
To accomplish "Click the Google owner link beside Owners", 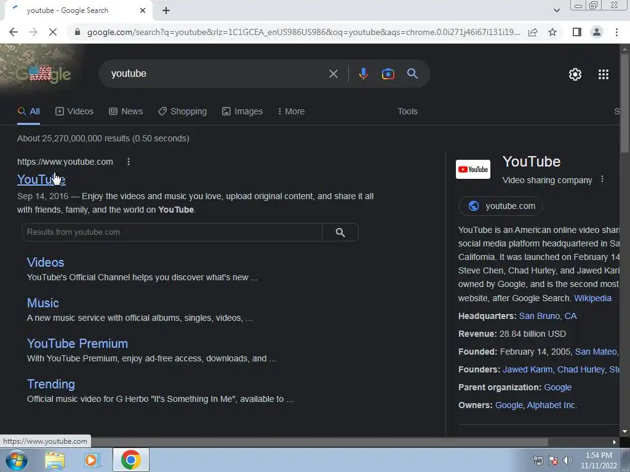I will click(x=509, y=406).
